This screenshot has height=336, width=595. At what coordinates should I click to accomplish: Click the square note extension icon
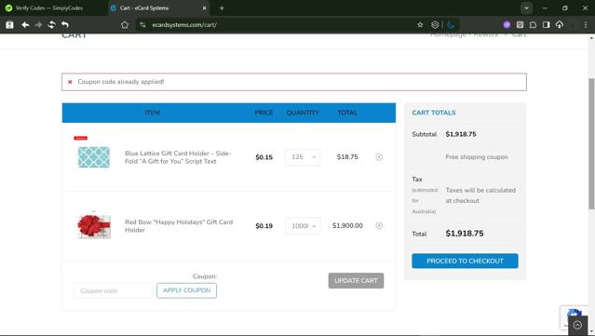click(520, 24)
